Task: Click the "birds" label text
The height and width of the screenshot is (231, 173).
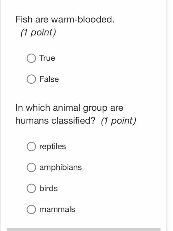Action: point(48,188)
